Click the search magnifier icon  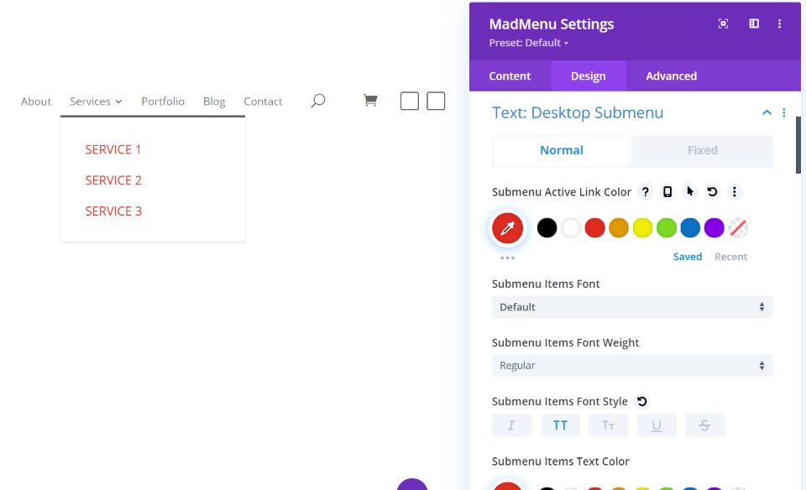tap(318, 101)
